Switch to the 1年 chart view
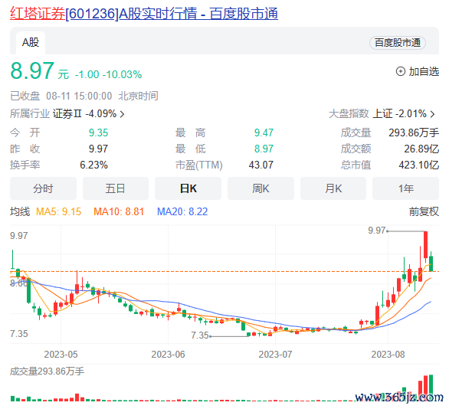Image resolution: width=449 pixels, height=409 pixels. [x=406, y=188]
